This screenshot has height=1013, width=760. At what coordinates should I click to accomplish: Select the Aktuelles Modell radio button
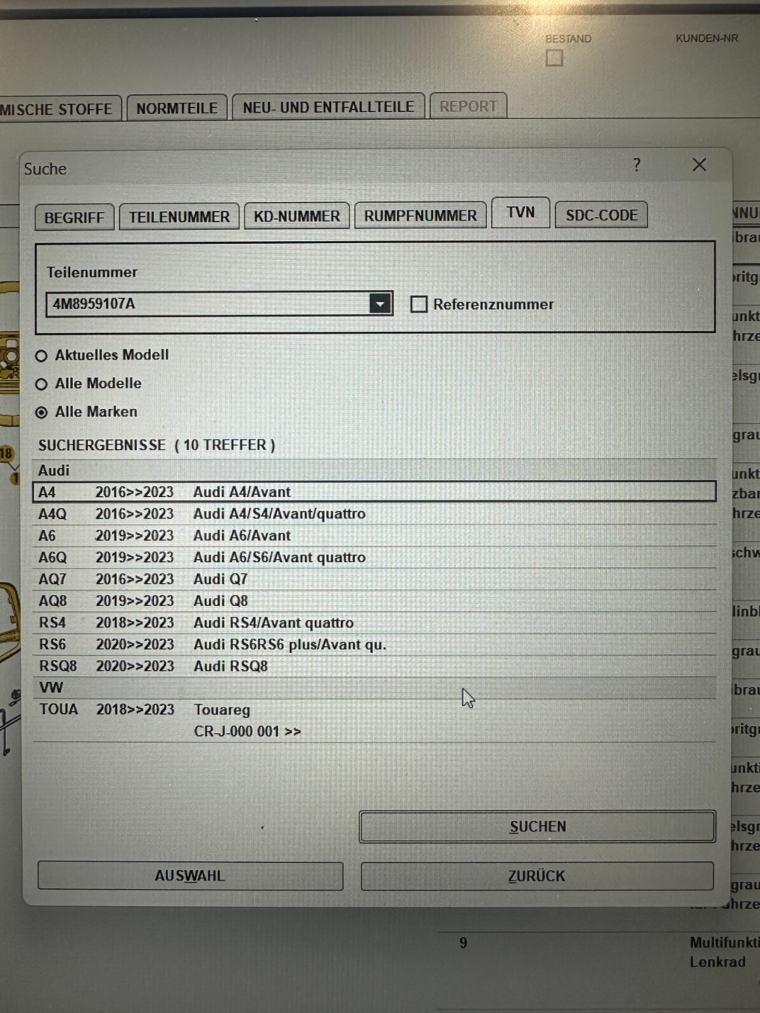42,356
